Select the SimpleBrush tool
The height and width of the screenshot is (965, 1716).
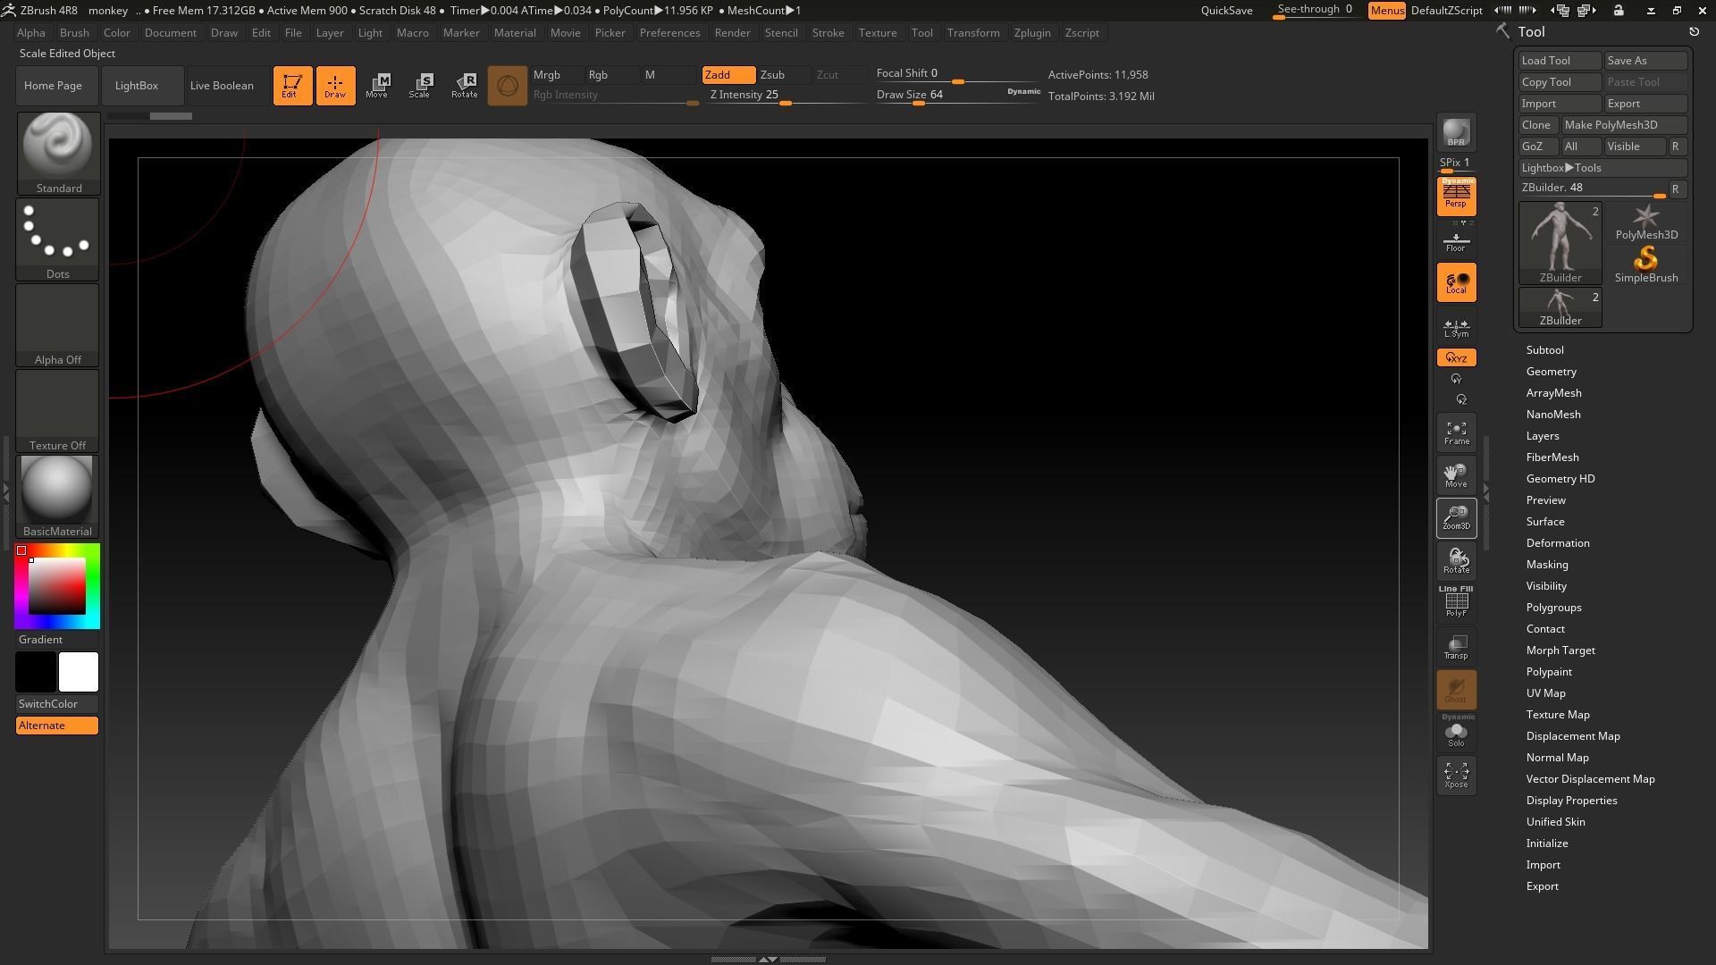[1645, 265]
